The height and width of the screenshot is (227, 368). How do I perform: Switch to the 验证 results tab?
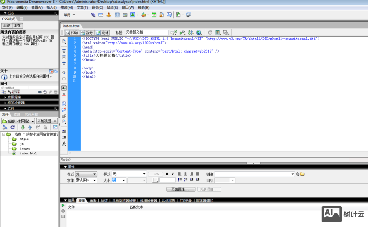pos(104,201)
